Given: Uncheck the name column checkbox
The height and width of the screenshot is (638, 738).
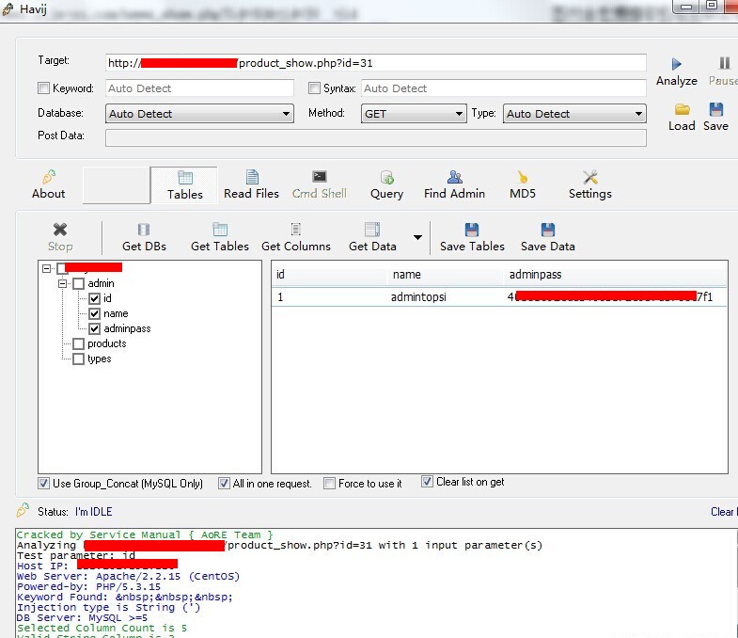Looking at the screenshot, I should point(95,313).
